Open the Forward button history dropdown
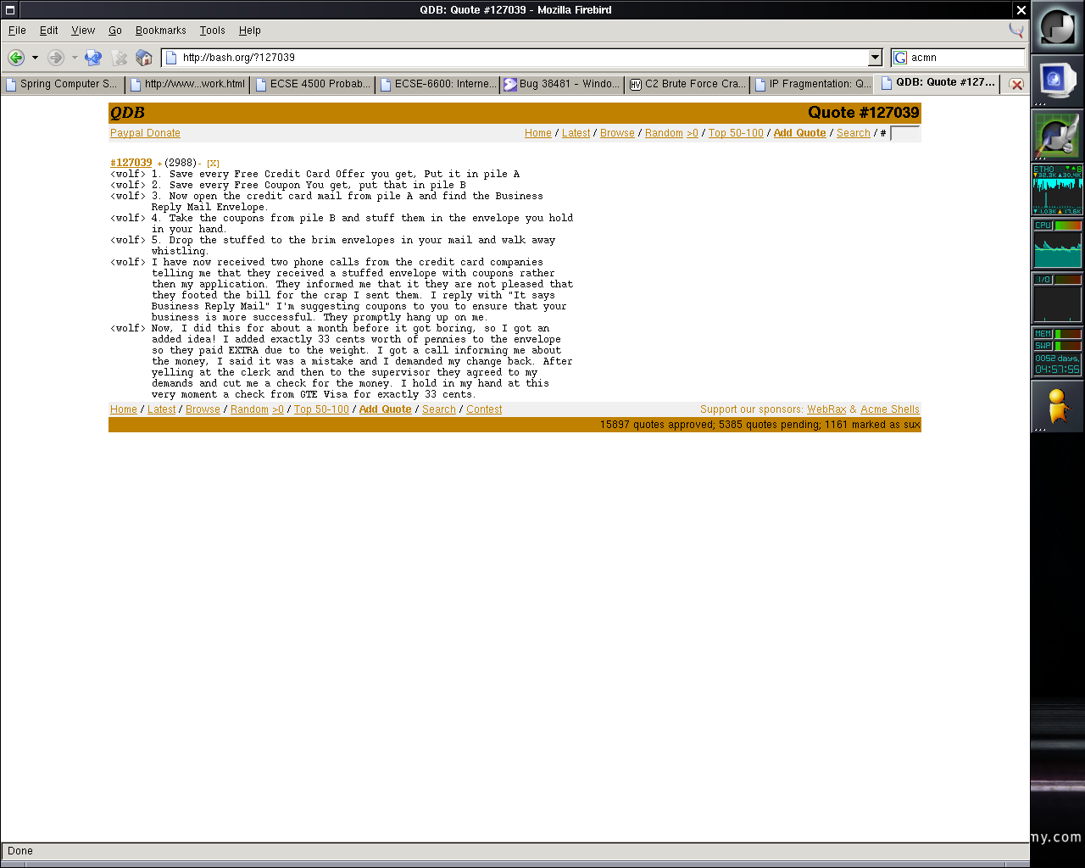This screenshot has width=1085, height=868. click(75, 58)
